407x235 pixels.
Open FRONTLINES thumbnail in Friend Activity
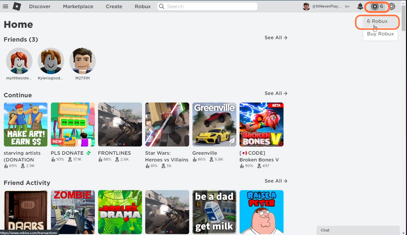coord(167,212)
